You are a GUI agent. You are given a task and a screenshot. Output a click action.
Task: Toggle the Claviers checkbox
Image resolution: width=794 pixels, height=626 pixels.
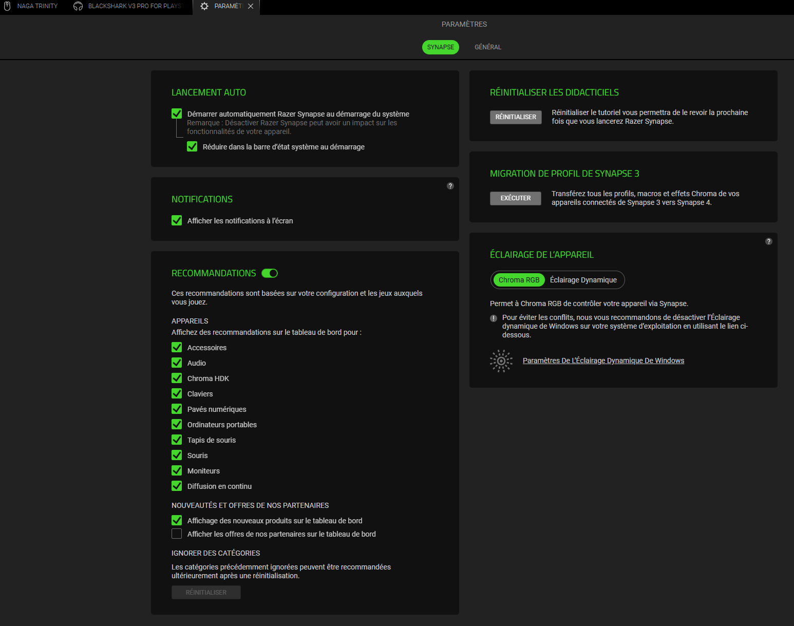point(177,393)
